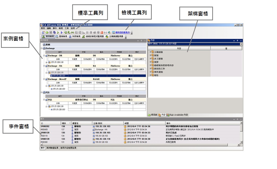Expand the 主機連線 properties node

coord(150,52)
